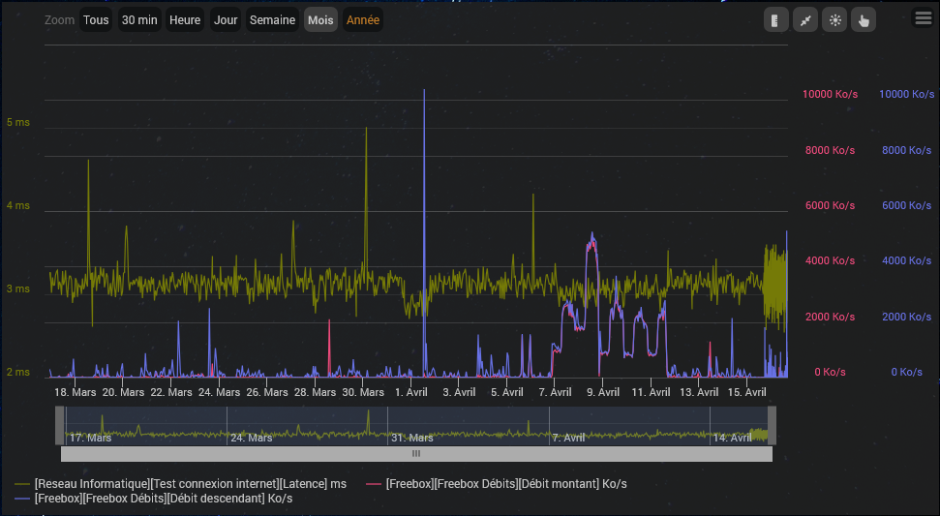Select the Mois zoom button
Screen dimensions: 940x516
tap(320, 19)
